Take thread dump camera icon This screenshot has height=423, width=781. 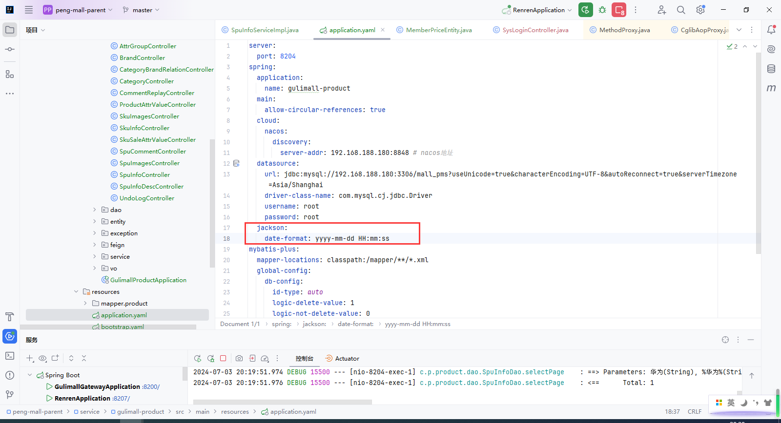point(239,358)
